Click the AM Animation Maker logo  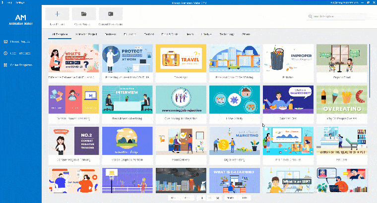pyautogui.click(x=21, y=21)
